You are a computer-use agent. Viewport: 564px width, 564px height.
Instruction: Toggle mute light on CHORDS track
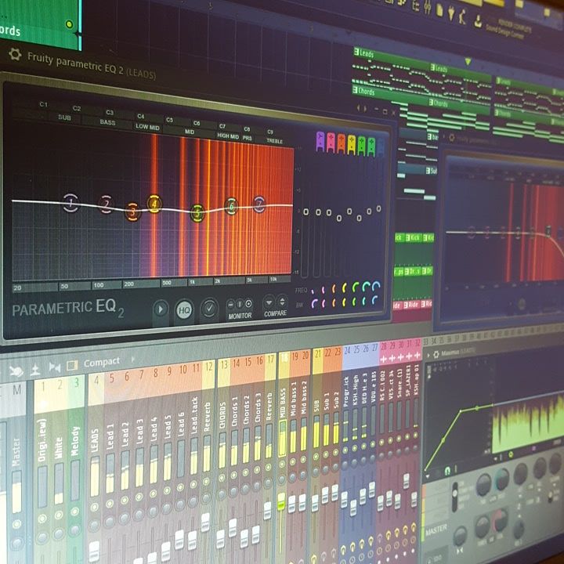coord(222,478)
